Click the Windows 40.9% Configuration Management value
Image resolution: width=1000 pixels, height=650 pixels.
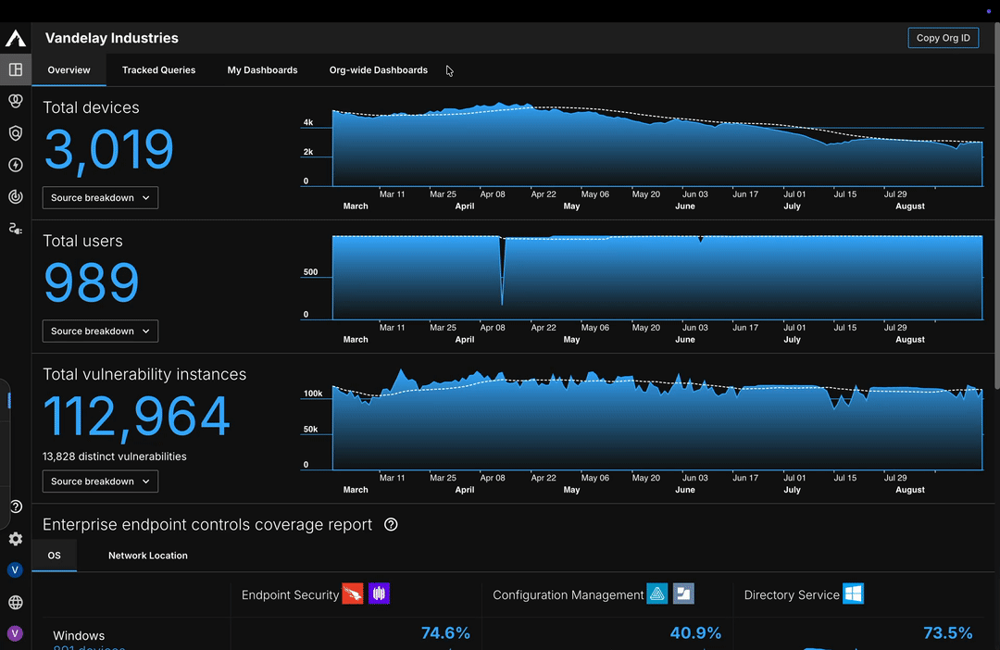695,632
